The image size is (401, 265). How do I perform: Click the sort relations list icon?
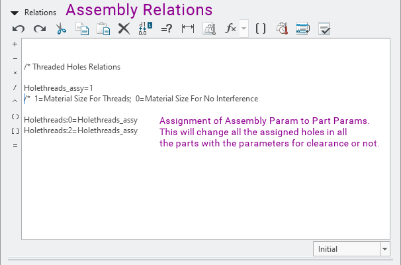pyautogui.click(x=303, y=28)
